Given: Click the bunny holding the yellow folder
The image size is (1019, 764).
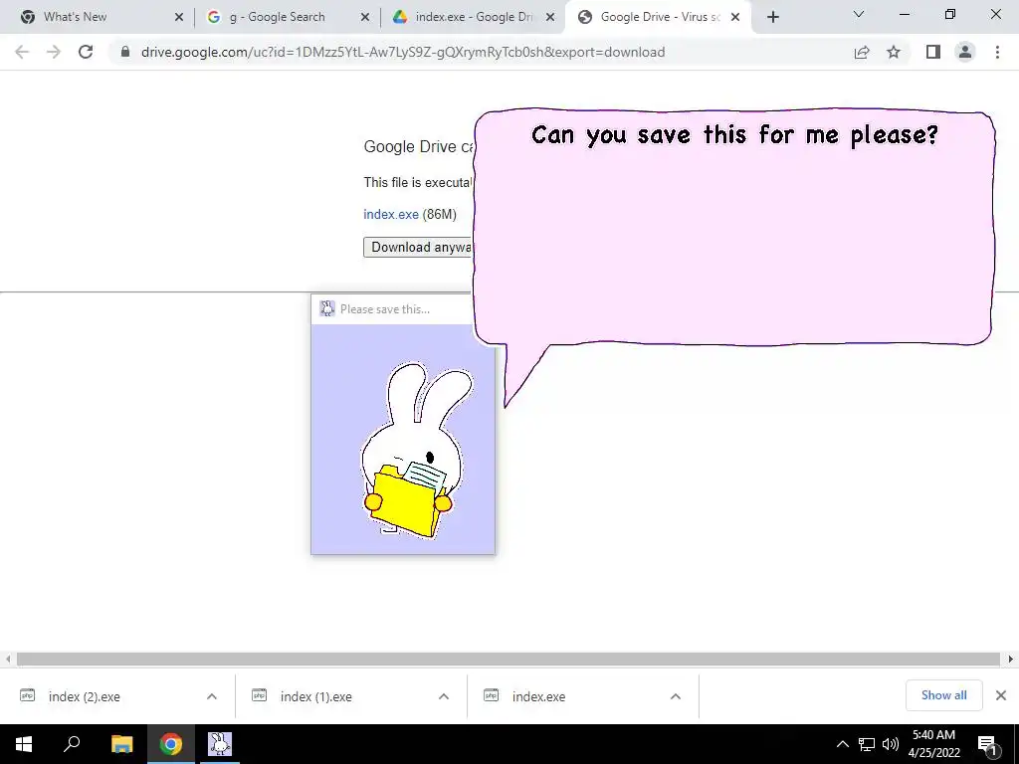Looking at the screenshot, I should (416, 451).
